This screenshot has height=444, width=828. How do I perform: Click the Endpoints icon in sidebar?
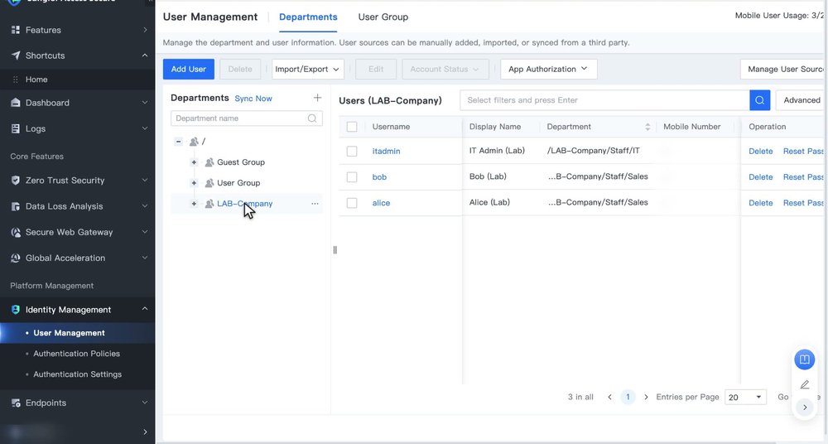coord(15,403)
